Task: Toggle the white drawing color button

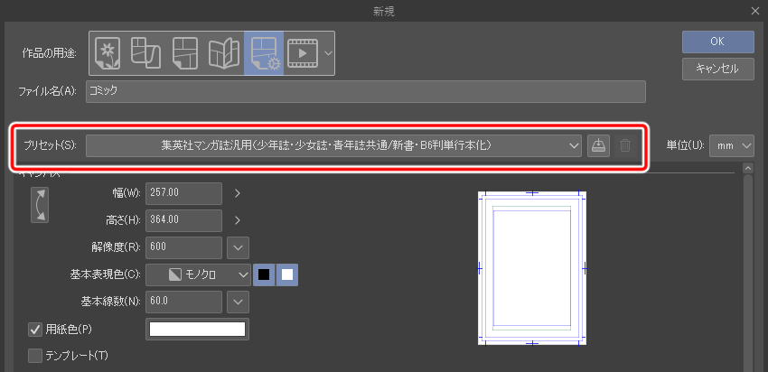Action: [x=287, y=275]
